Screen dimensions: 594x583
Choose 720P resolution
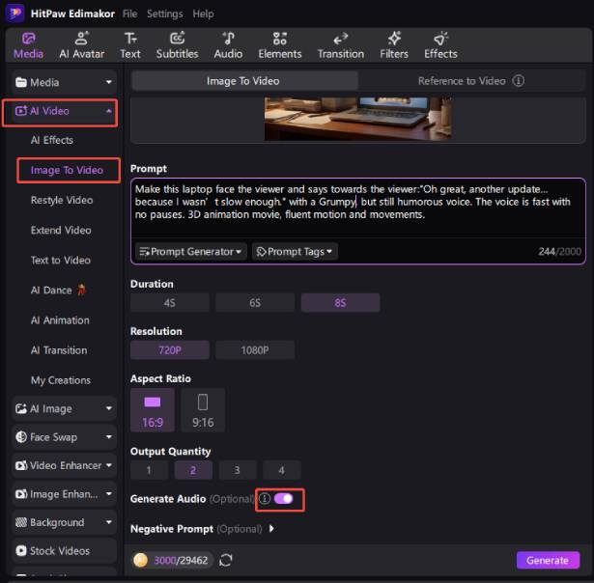click(170, 349)
